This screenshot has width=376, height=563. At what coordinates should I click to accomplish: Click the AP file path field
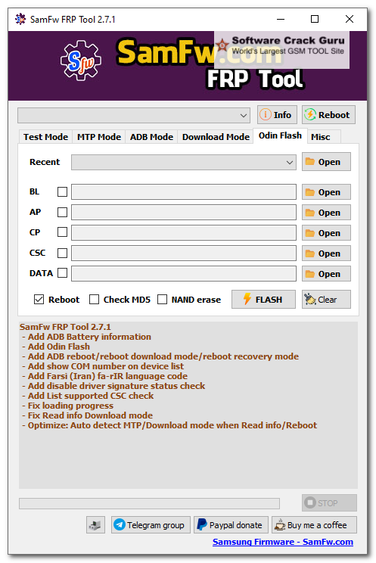pos(184,213)
